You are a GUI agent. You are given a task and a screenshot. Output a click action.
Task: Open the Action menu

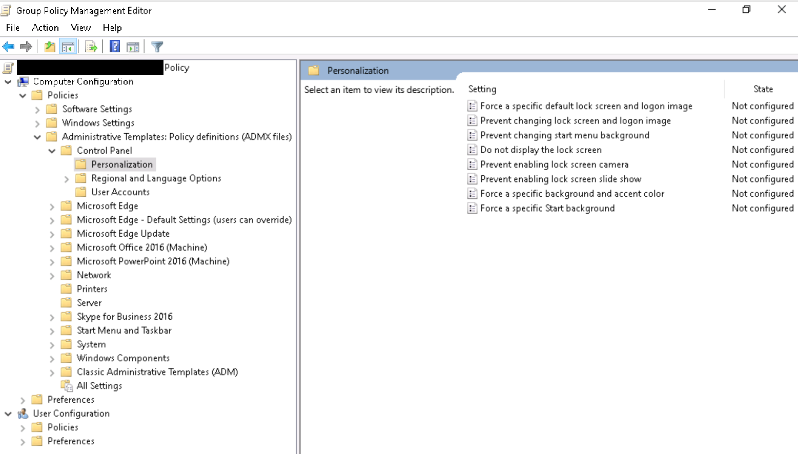click(x=45, y=28)
